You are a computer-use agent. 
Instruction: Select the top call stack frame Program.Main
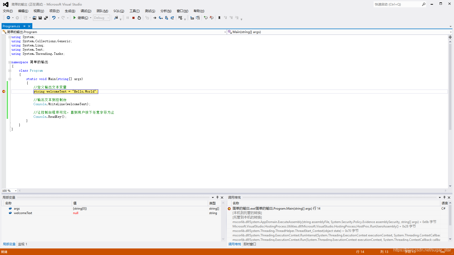coord(334,209)
